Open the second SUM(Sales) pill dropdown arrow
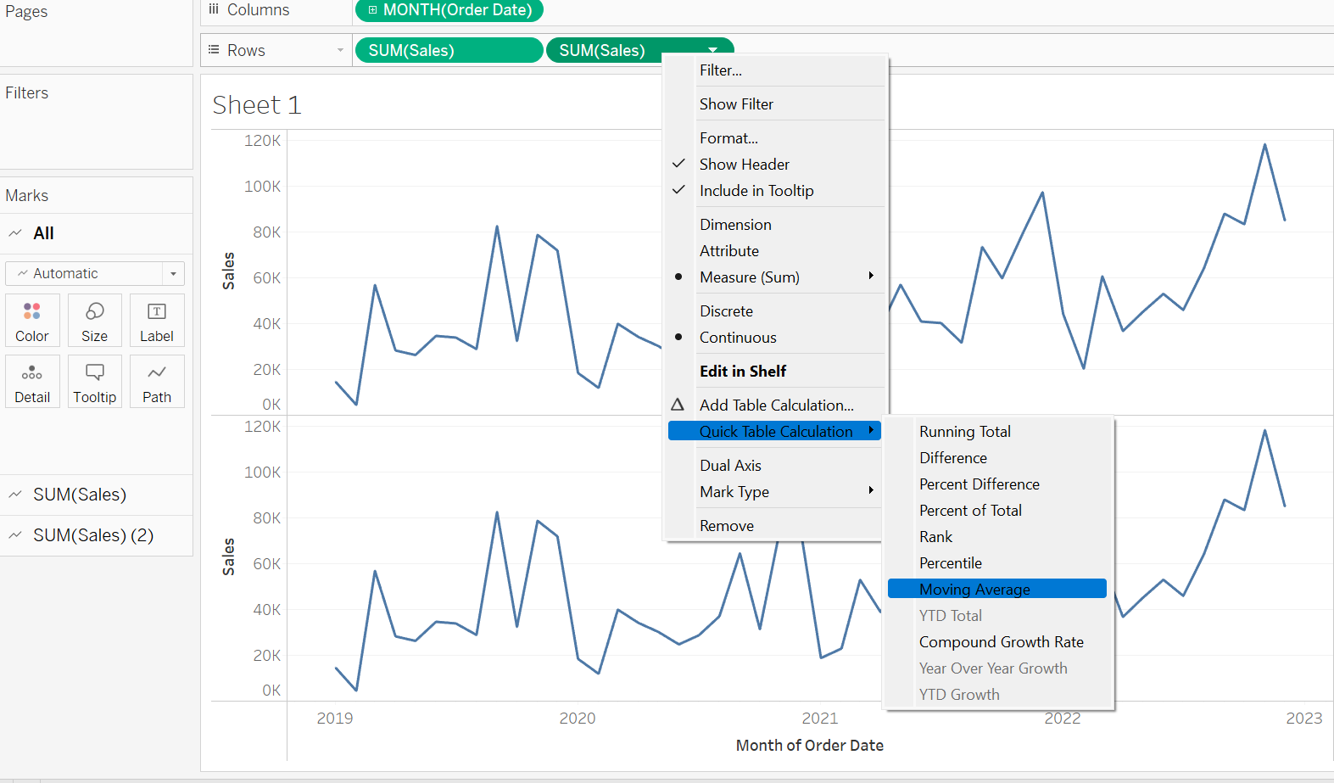 [713, 50]
